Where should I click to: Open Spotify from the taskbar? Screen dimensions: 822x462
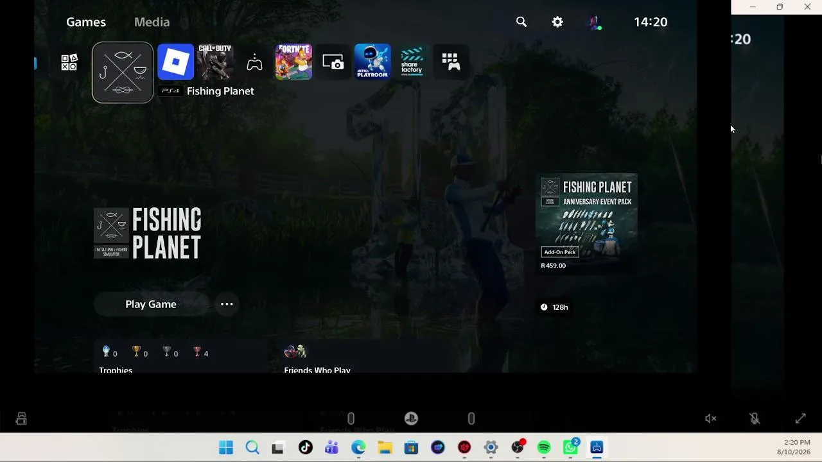pyautogui.click(x=544, y=447)
